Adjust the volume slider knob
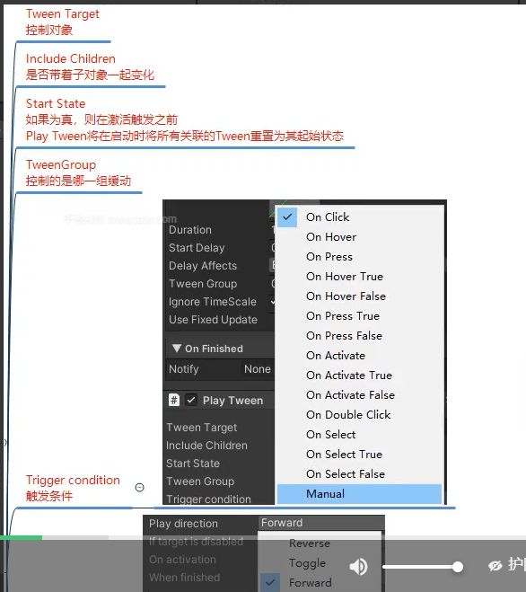This screenshot has width=526, height=592. pyautogui.click(x=458, y=567)
